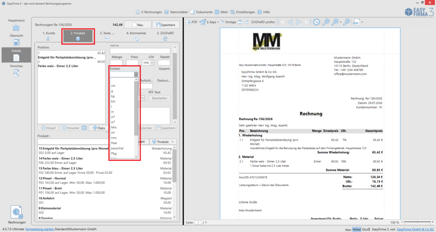Open the Dokumente menu

coord(201,12)
